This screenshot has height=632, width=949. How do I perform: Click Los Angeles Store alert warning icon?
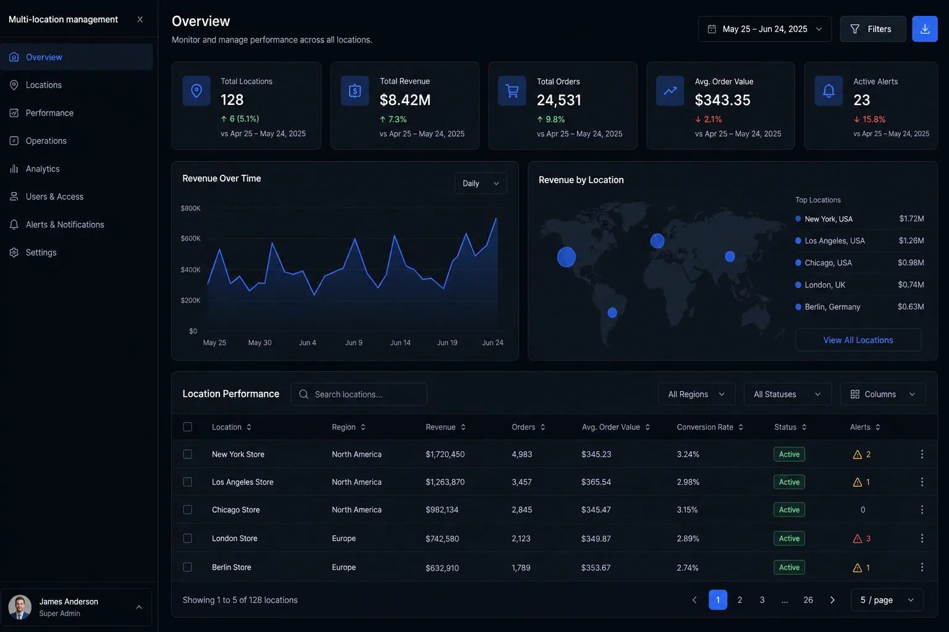pyautogui.click(x=858, y=483)
